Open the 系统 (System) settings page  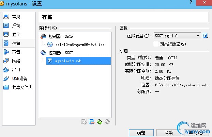tap(19, 25)
